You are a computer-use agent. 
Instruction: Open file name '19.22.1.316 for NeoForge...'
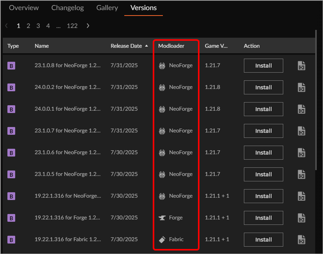(x=68, y=196)
